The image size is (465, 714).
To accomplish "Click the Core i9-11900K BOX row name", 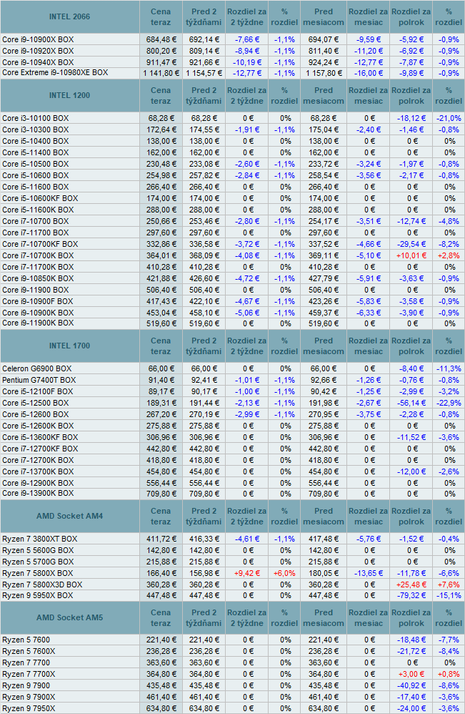I will (x=38, y=323).
